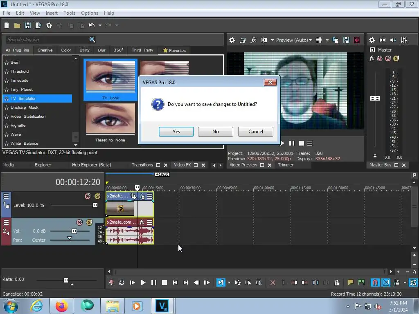Choose the Reset to None preset
419x314 pixels.
(110, 123)
